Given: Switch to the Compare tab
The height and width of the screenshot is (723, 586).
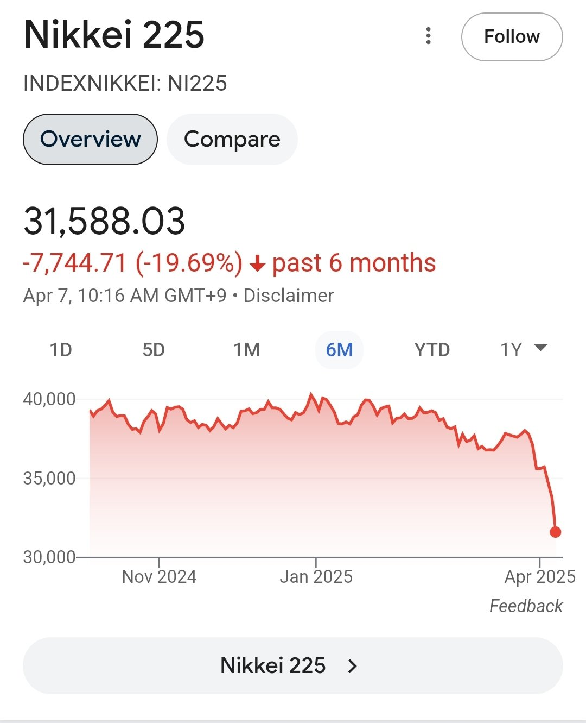Looking at the screenshot, I should tap(232, 139).
